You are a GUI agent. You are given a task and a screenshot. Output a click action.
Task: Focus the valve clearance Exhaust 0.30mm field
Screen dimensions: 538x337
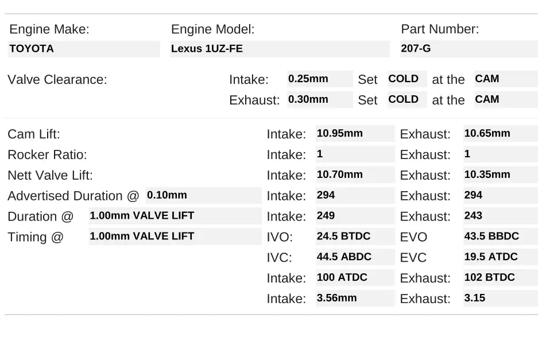coord(320,99)
